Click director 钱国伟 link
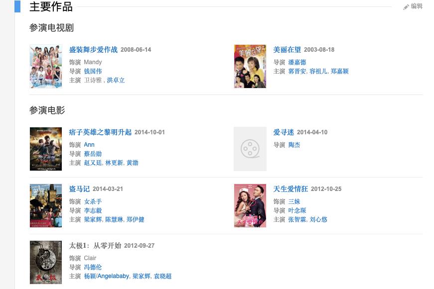Image resolution: width=434 pixels, height=289 pixels. pyautogui.click(x=93, y=71)
